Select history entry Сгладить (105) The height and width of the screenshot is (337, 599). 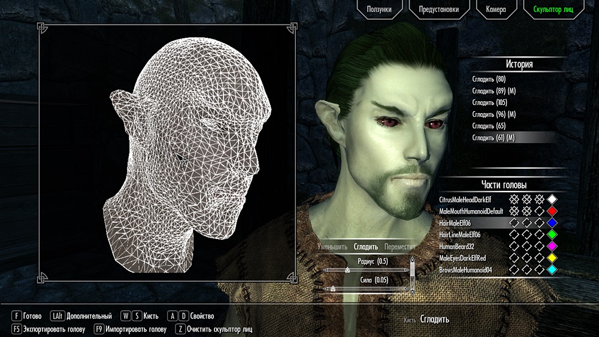click(490, 102)
